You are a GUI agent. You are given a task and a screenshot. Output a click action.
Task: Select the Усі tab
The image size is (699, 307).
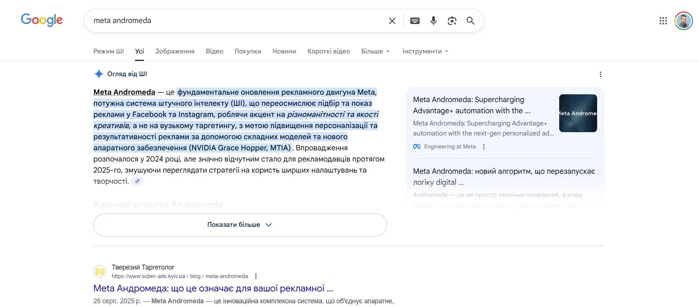139,51
